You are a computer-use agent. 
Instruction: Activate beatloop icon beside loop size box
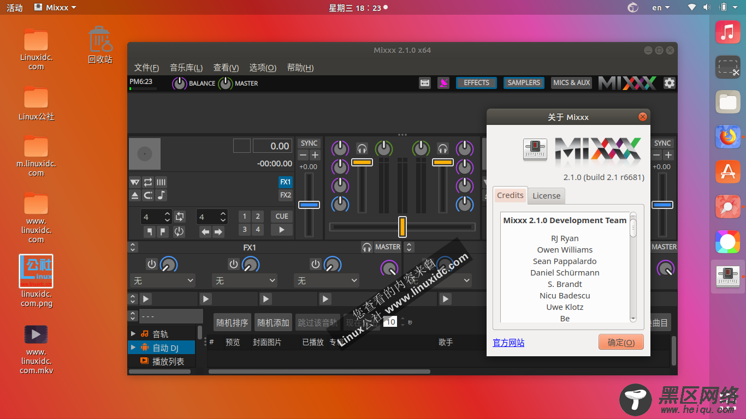pyautogui.click(x=180, y=217)
